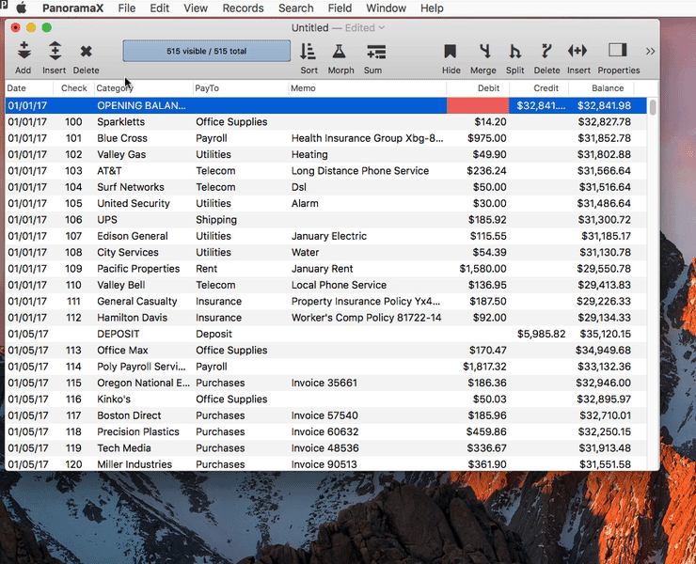
Task: Open the Help menu
Action: [x=432, y=8]
